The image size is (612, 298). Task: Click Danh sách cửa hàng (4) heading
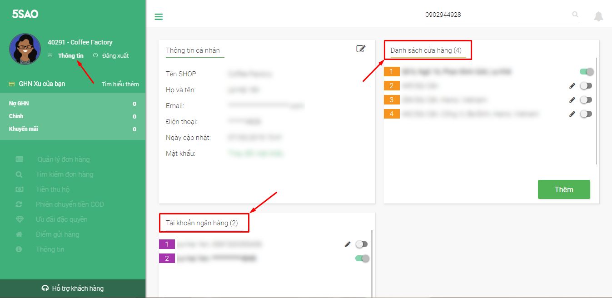426,50
